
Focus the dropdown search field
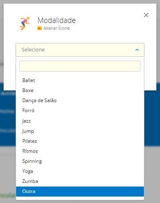(80, 66)
